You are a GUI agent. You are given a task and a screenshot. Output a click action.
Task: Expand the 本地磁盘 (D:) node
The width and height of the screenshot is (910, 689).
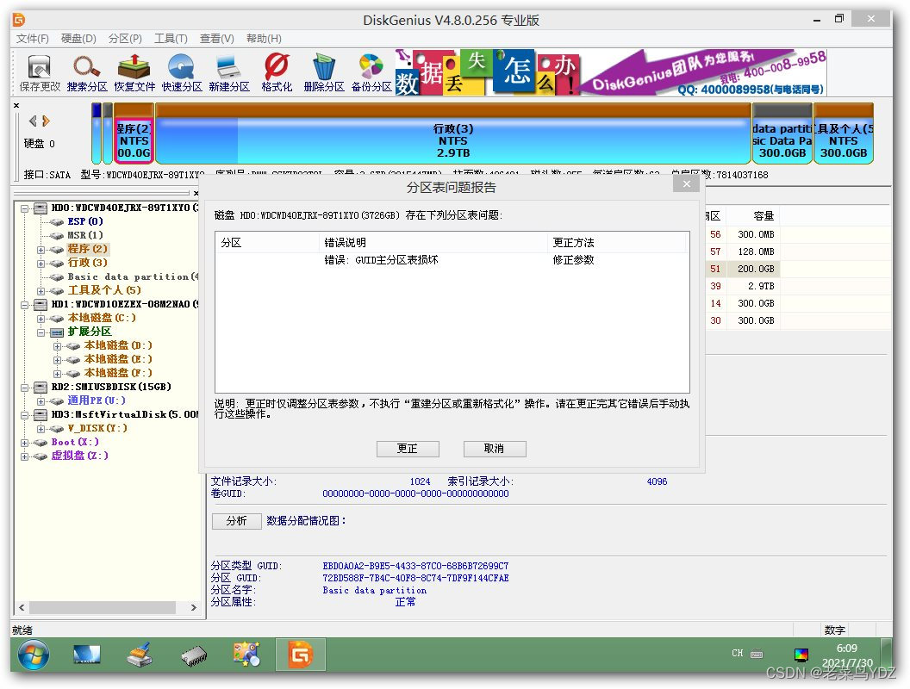[x=57, y=346]
